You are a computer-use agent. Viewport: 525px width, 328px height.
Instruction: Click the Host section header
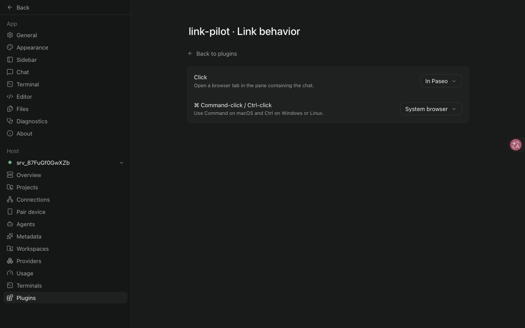coord(13,151)
